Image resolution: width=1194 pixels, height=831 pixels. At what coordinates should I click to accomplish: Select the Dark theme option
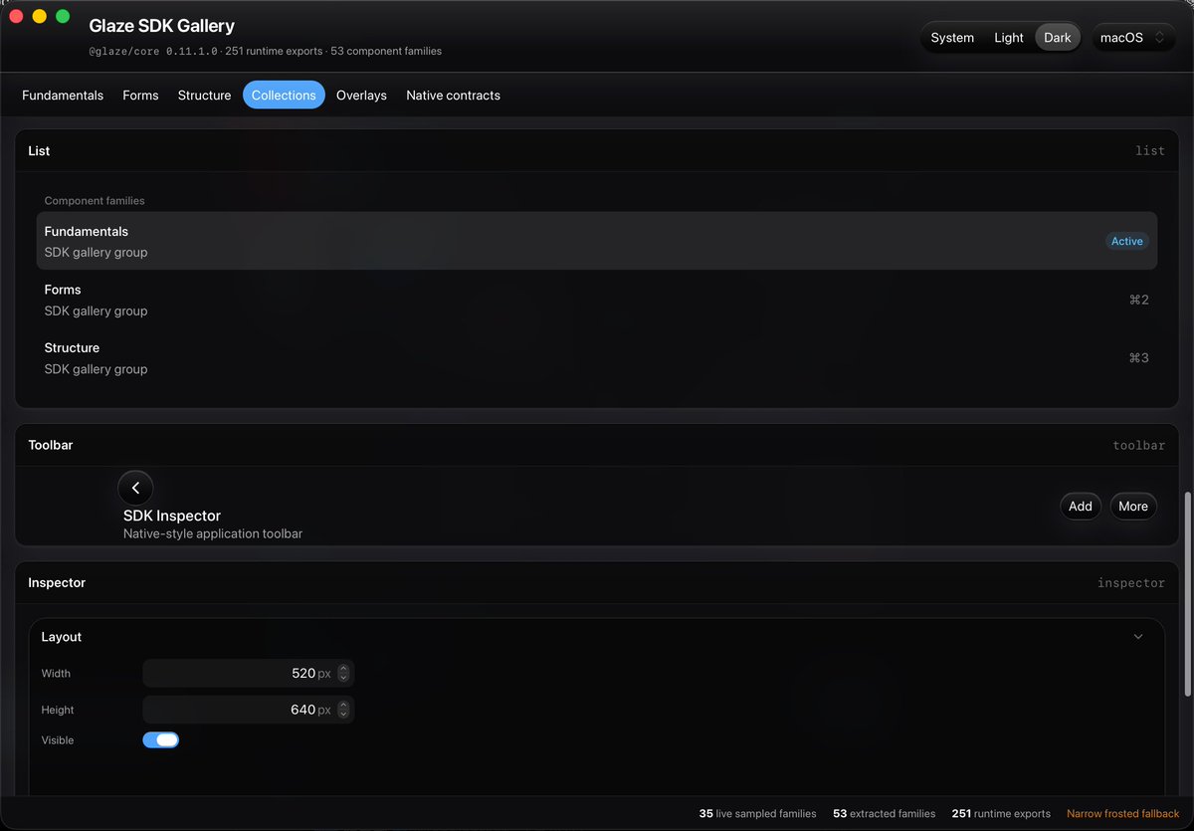click(1058, 38)
